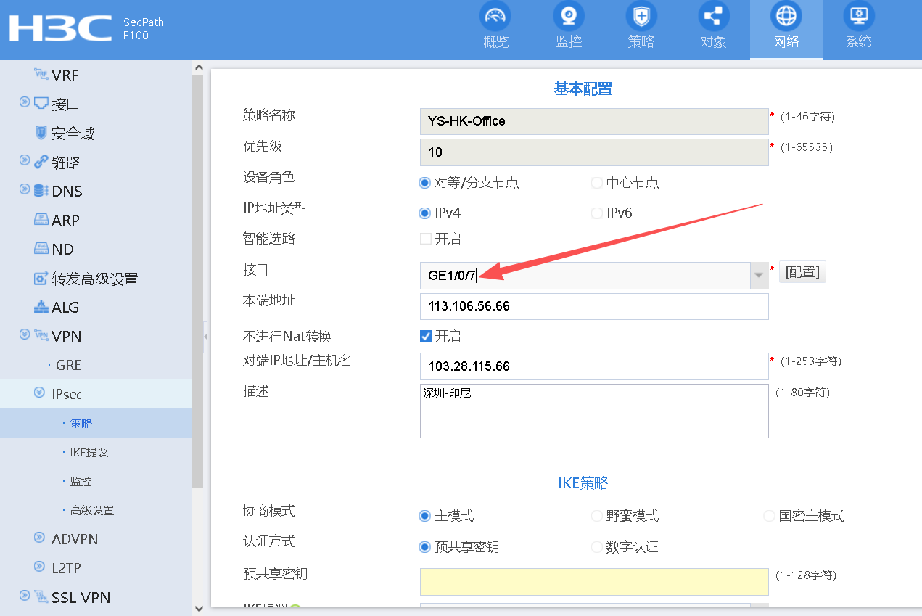Click the ALG sidebar icon

[x=41, y=306]
